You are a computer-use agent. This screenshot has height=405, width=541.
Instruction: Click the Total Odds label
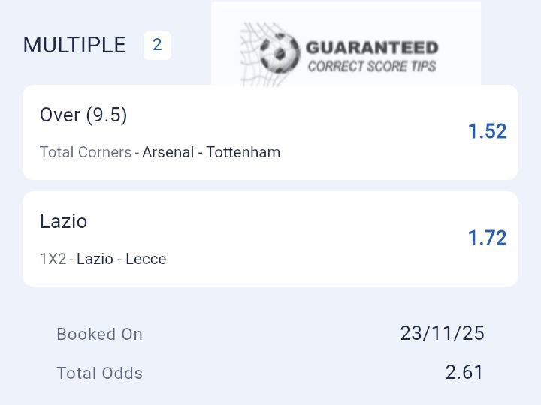[99, 373]
